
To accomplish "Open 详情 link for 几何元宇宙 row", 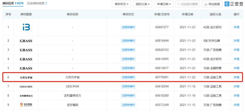I will (236, 77).
